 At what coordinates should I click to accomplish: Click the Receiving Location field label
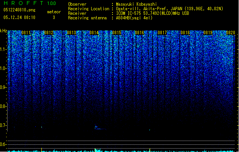point(89,9)
